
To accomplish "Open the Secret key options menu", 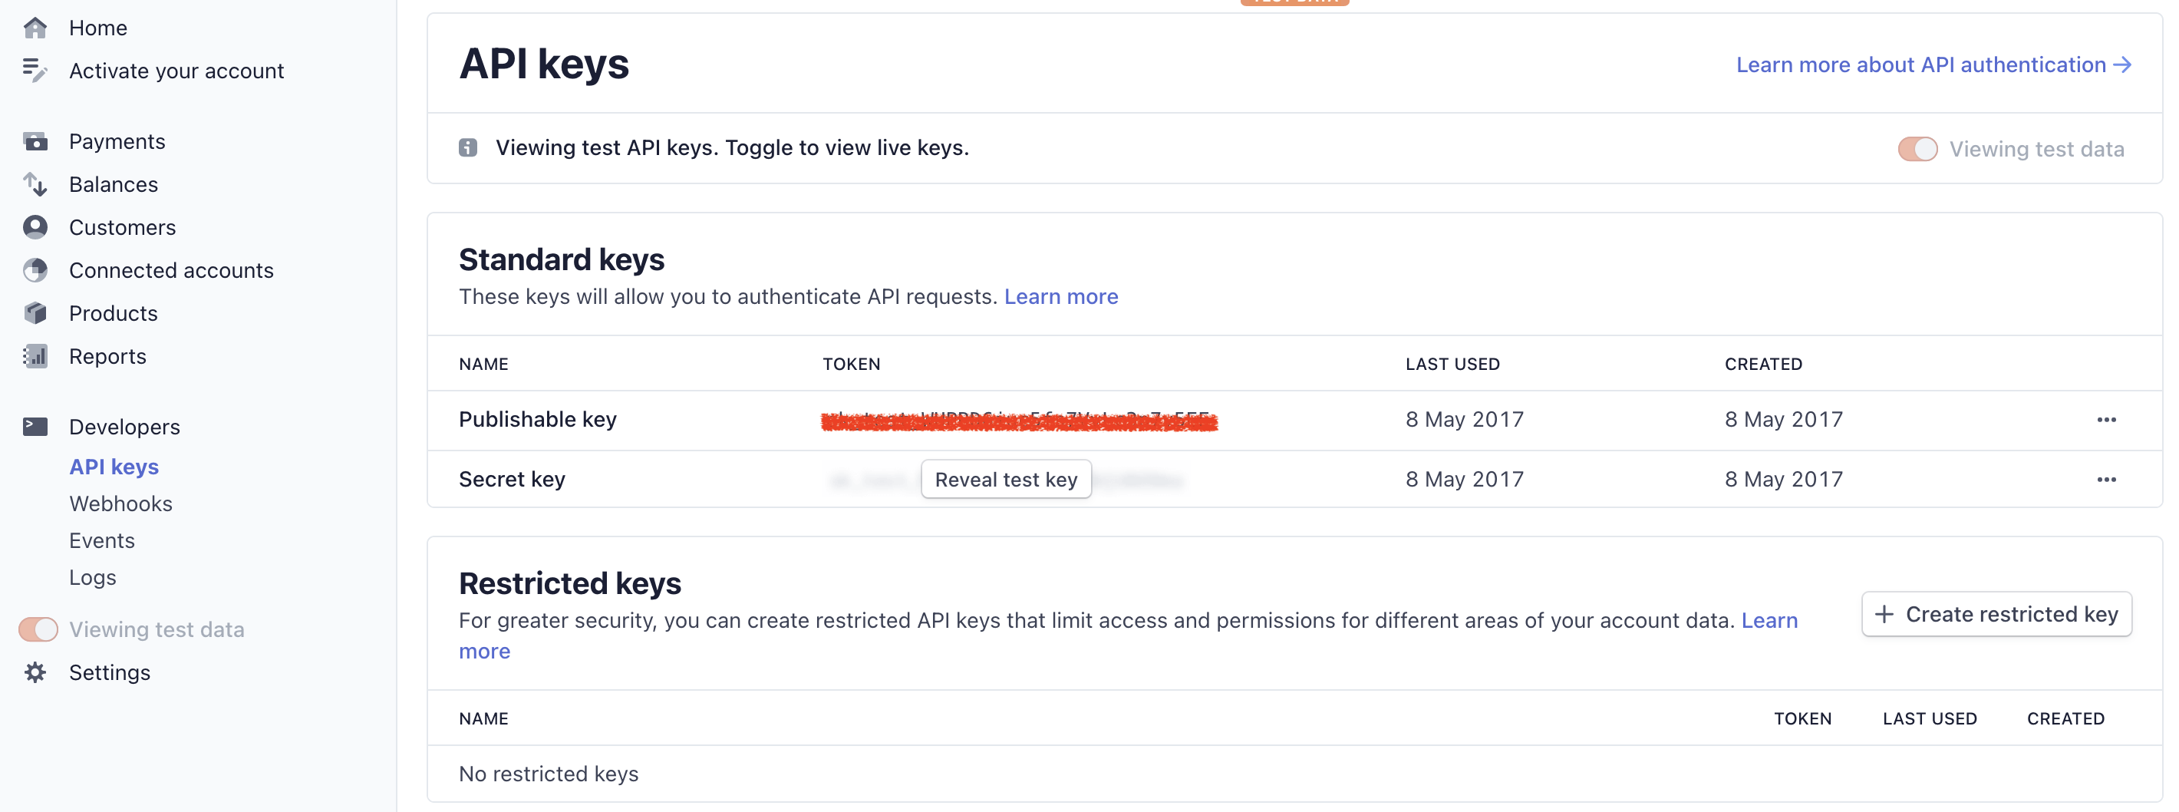I will click(x=2106, y=480).
